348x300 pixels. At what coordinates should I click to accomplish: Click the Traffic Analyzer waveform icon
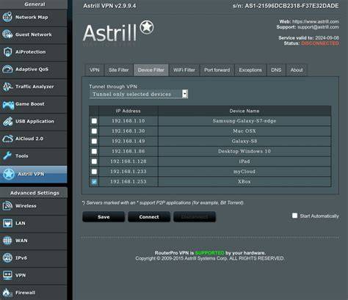(x=7, y=87)
